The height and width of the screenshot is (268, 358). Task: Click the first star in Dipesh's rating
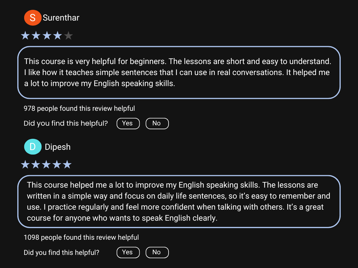coord(25,165)
